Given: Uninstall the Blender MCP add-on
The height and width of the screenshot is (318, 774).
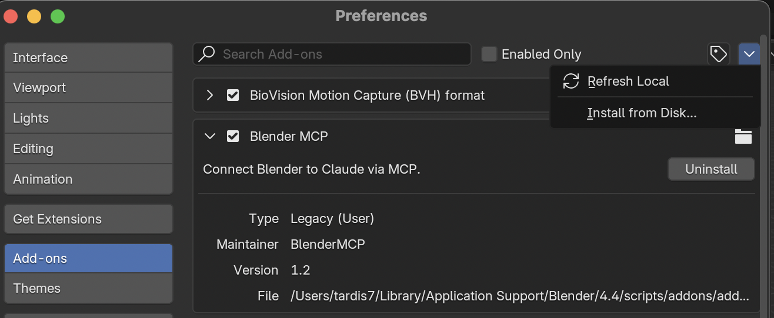Looking at the screenshot, I should point(711,169).
